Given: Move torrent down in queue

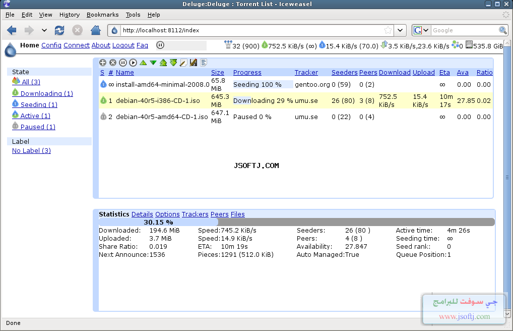Looking at the screenshot, I should (x=153, y=63).
